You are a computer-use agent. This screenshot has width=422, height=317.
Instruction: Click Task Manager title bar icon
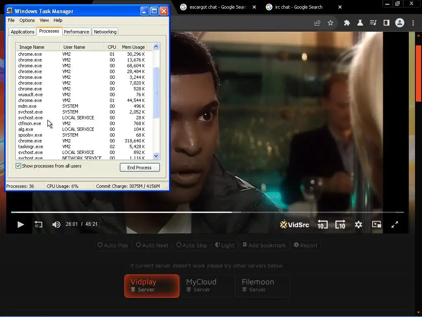(x=10, y=11)
